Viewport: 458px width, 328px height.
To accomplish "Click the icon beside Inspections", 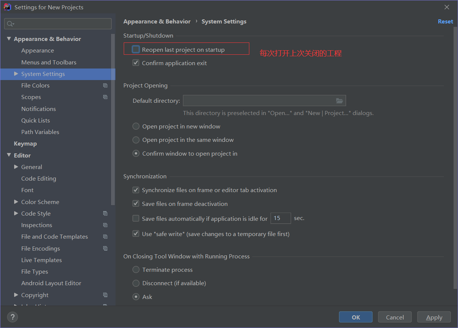I will 105,225.
